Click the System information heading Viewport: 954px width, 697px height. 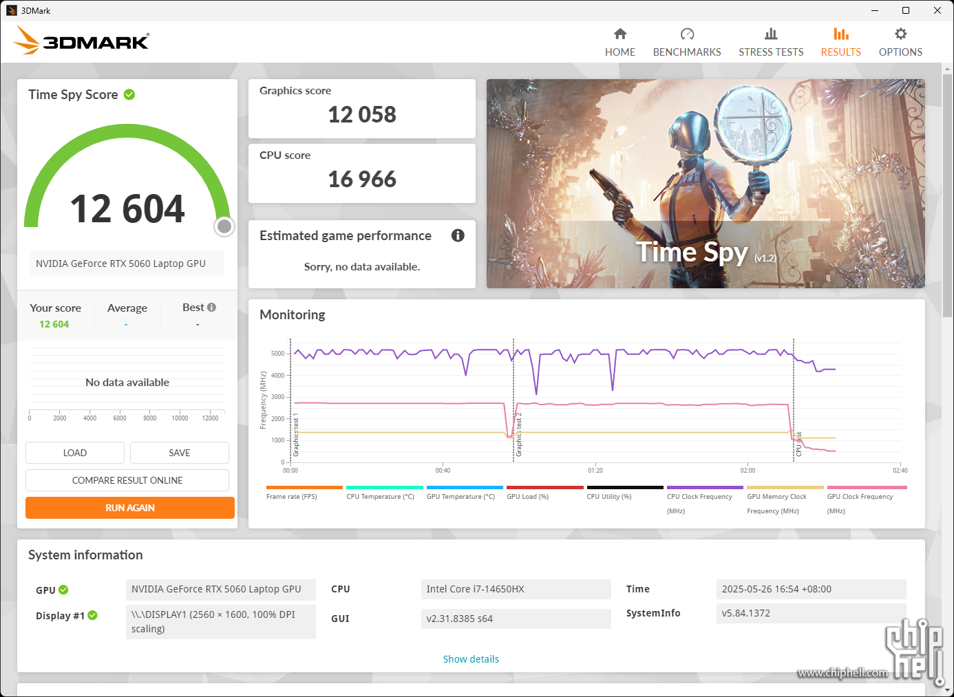[x=85, y=555]
